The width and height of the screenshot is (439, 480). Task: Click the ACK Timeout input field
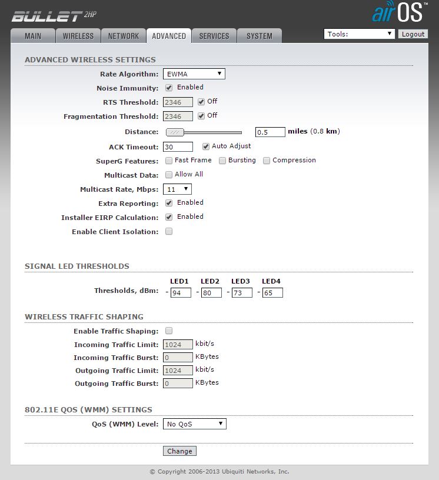[x=178, y=147]
